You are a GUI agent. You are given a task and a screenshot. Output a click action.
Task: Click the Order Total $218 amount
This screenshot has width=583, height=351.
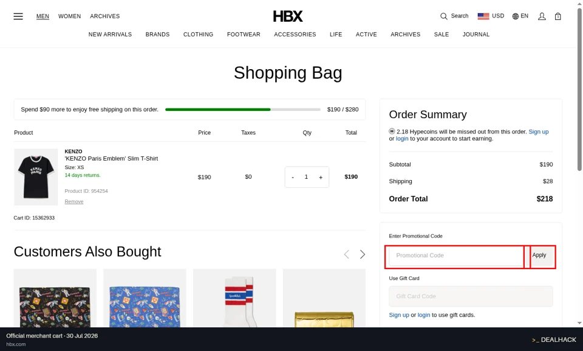coord(544,199)
